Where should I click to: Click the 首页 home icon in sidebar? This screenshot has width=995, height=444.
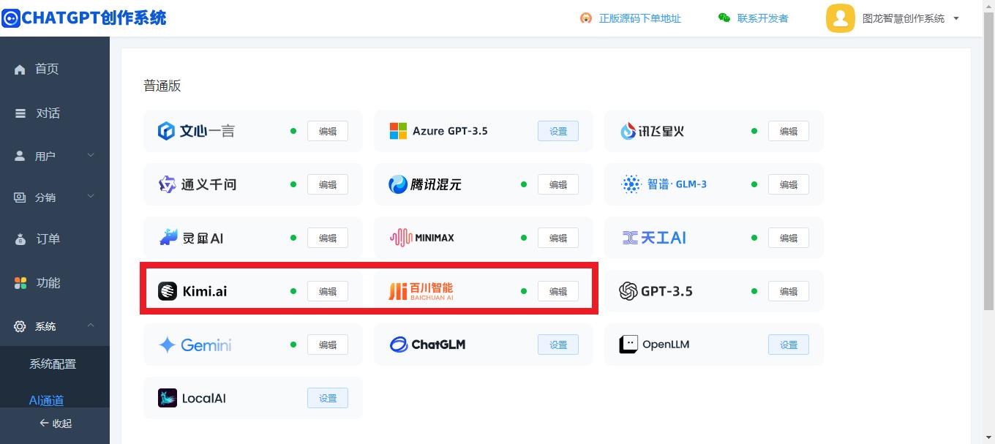pos(20,69)
